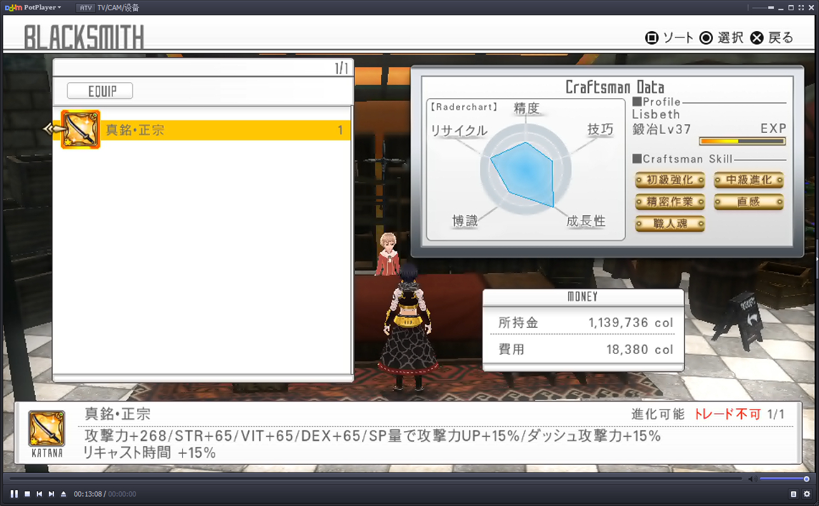Screen dimensions: 819x506
Task: Click the KATANA weapon icon in the description panel
Action: 46,429
